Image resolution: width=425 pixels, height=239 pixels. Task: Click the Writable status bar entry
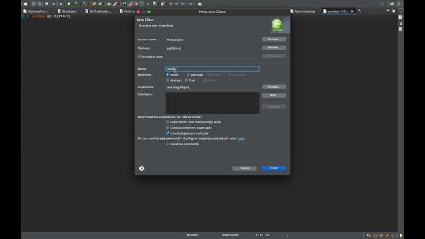(192, 235)
